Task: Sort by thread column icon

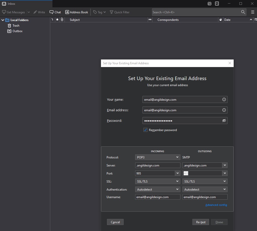Action: coord(53,20)
